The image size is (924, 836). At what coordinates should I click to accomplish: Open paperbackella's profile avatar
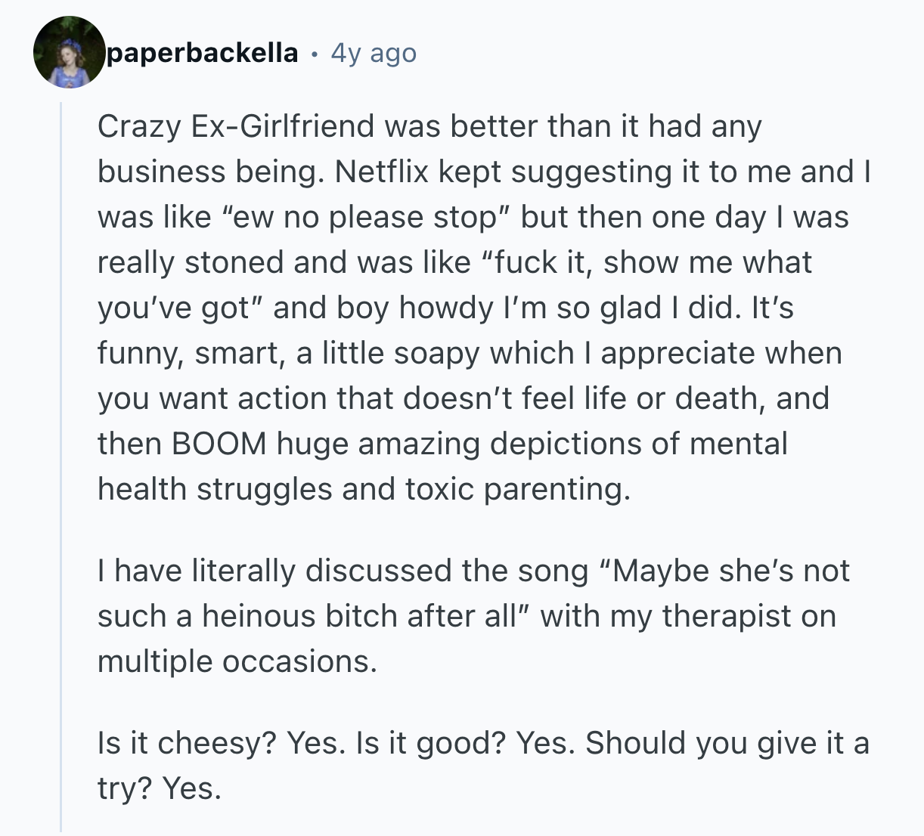69,53
